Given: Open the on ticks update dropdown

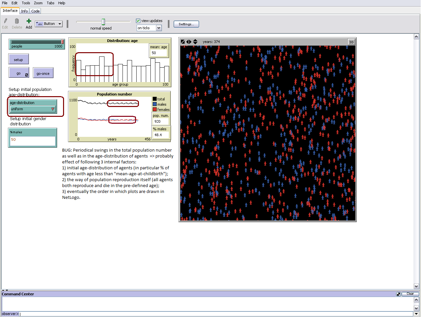Looking at the screenshot, I should click(x=159, y=28).
